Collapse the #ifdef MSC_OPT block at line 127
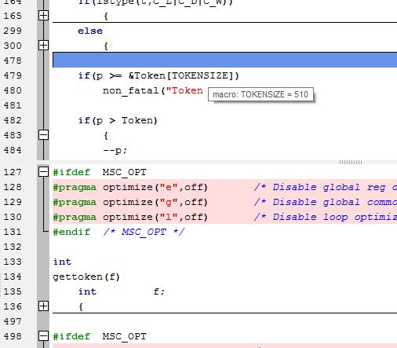This screenshot has height=348, width=397. 43,172
